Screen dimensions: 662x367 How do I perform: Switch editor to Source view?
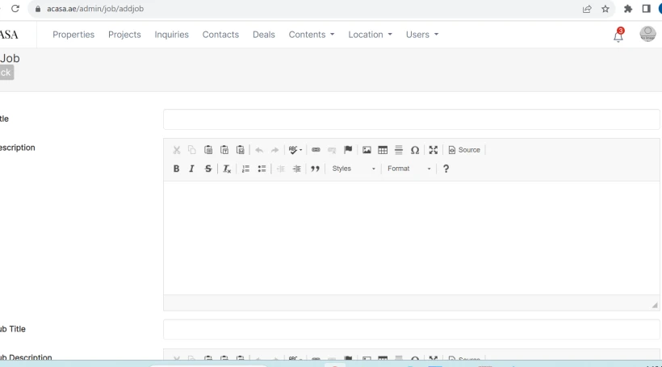464,150
